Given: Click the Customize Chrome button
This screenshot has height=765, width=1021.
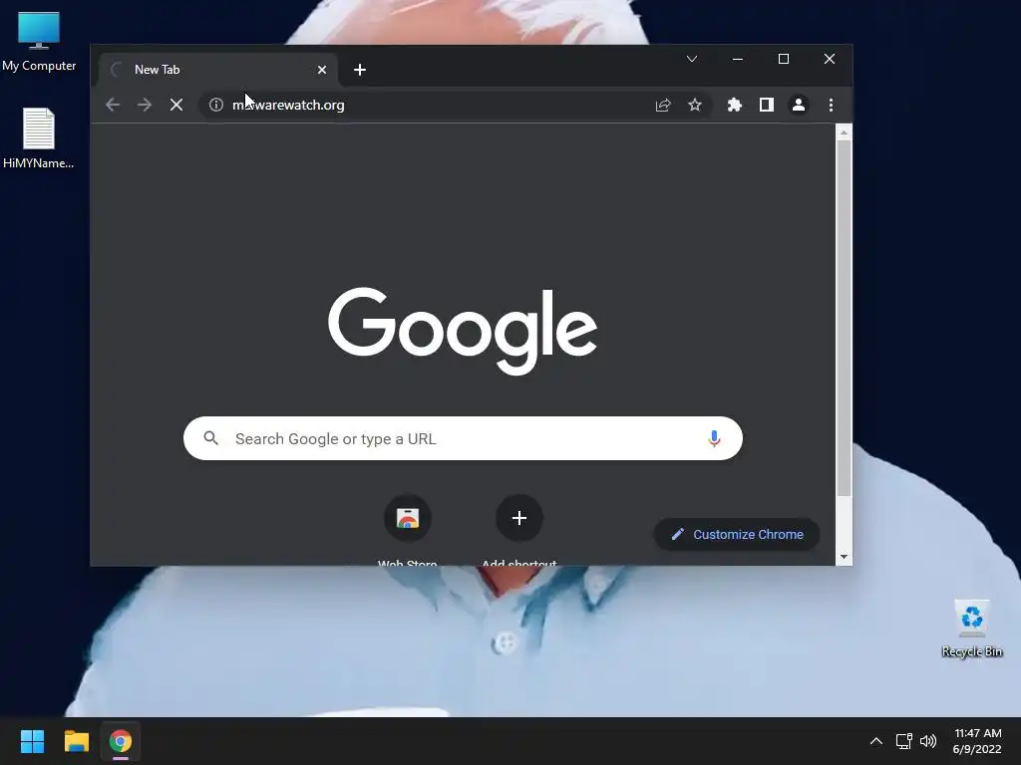Looking at the screenshot, I should (737, 534).
